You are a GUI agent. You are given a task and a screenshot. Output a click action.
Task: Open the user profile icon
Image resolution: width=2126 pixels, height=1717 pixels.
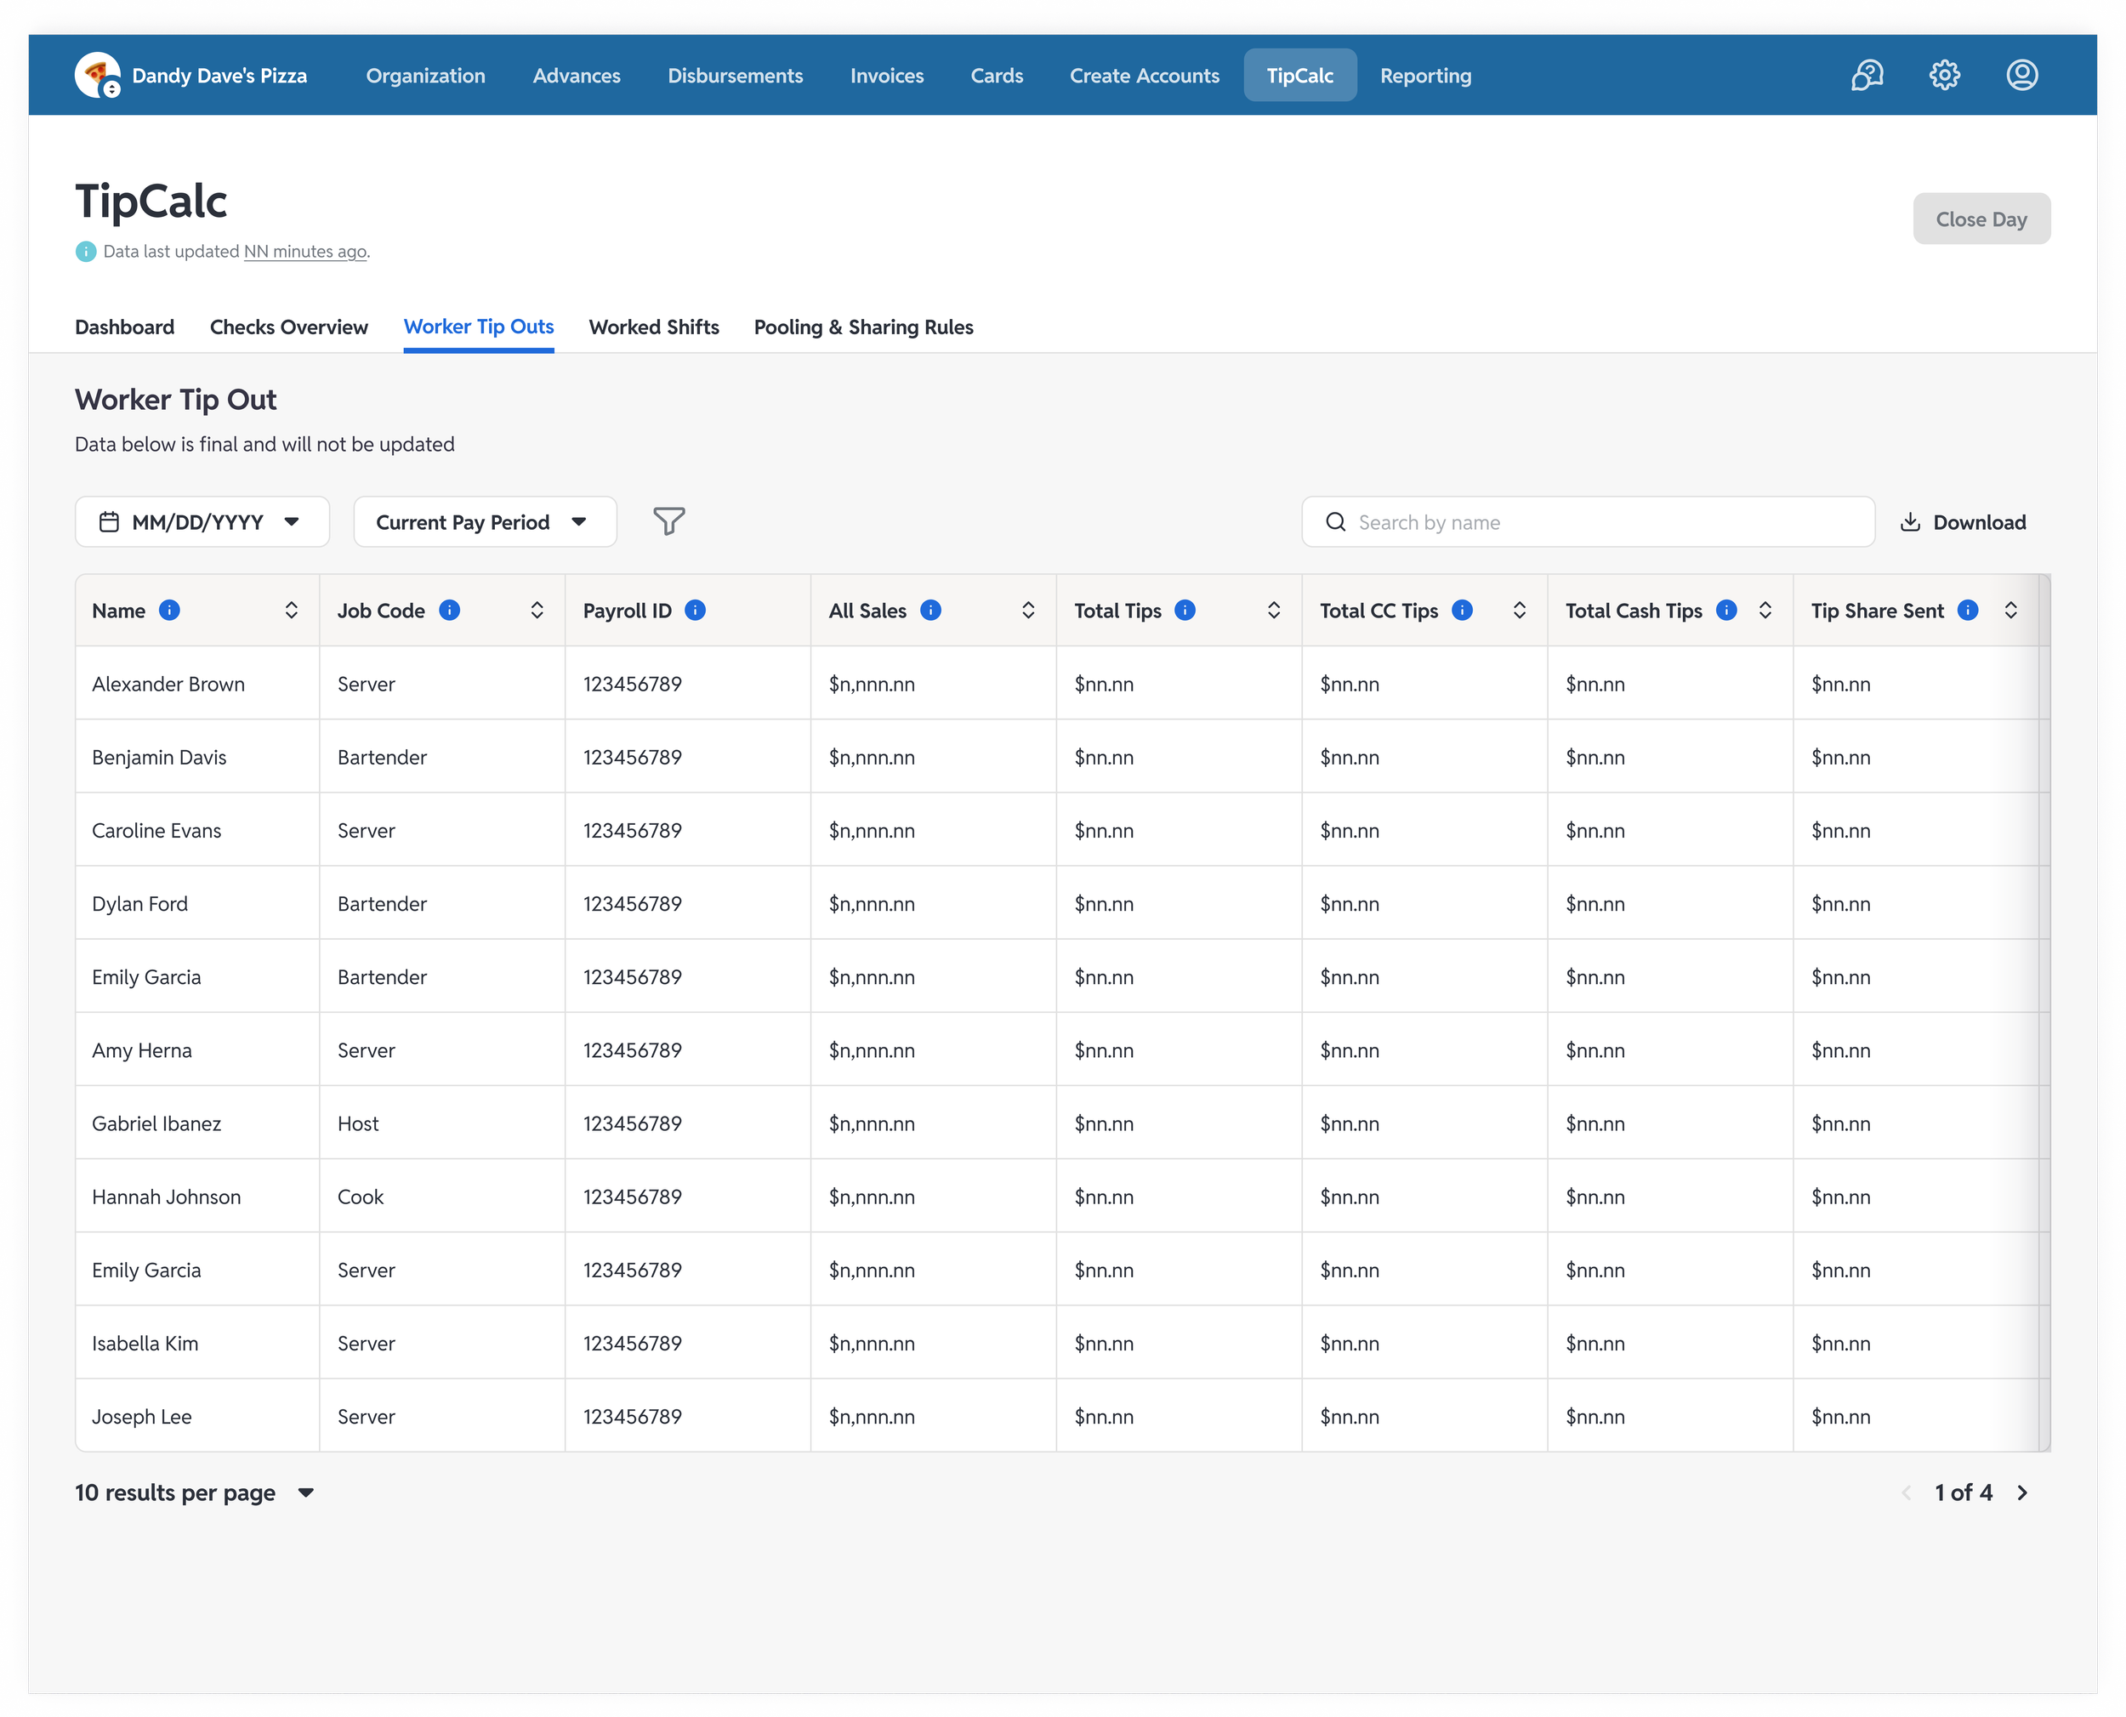point(2021,75)
